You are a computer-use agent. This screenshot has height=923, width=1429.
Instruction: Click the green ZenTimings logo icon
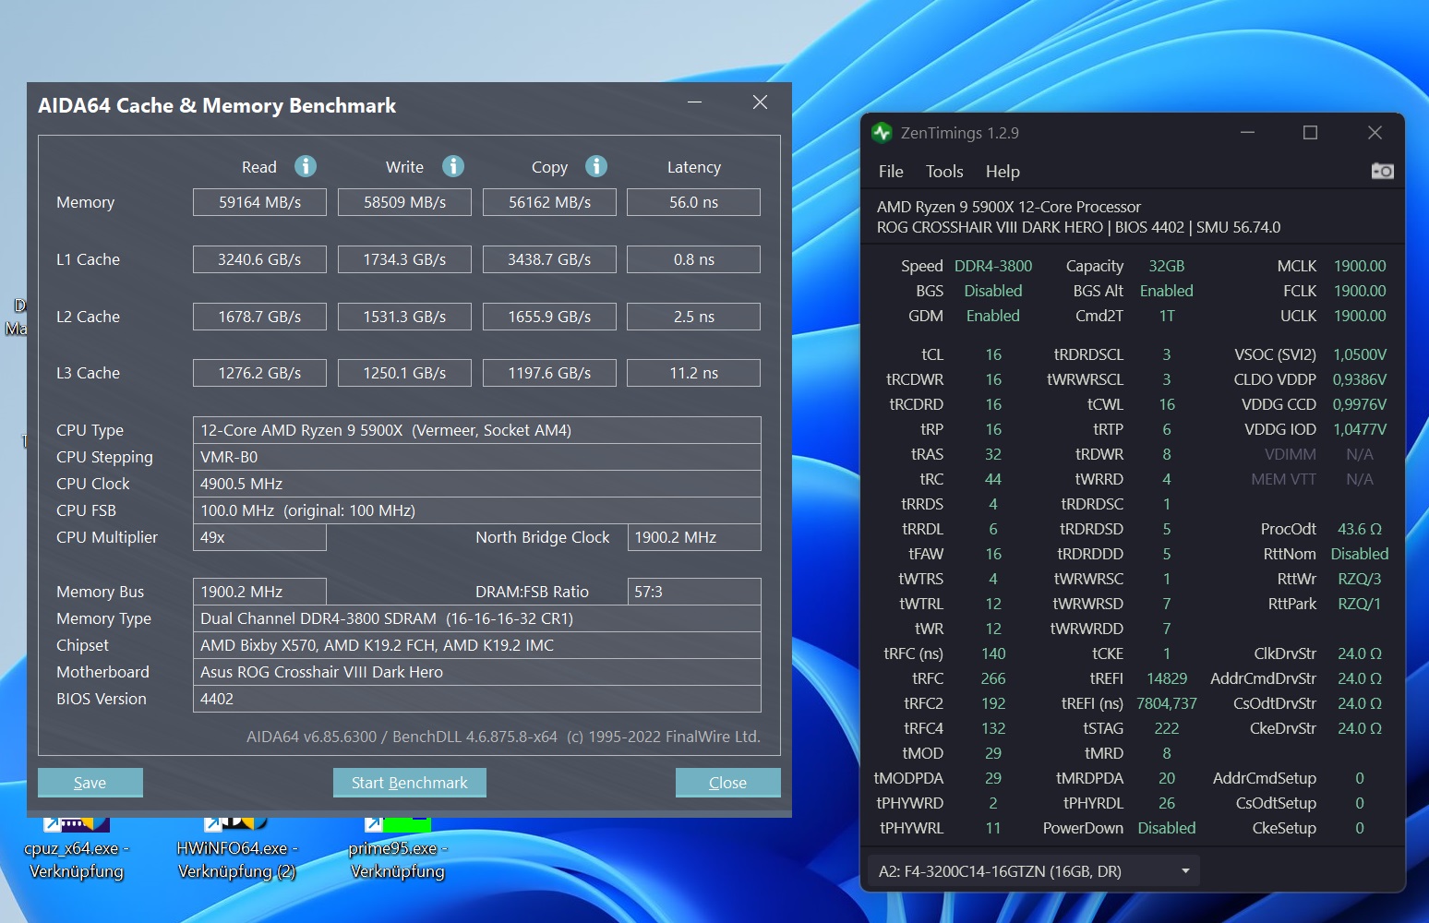pos(883,133)
